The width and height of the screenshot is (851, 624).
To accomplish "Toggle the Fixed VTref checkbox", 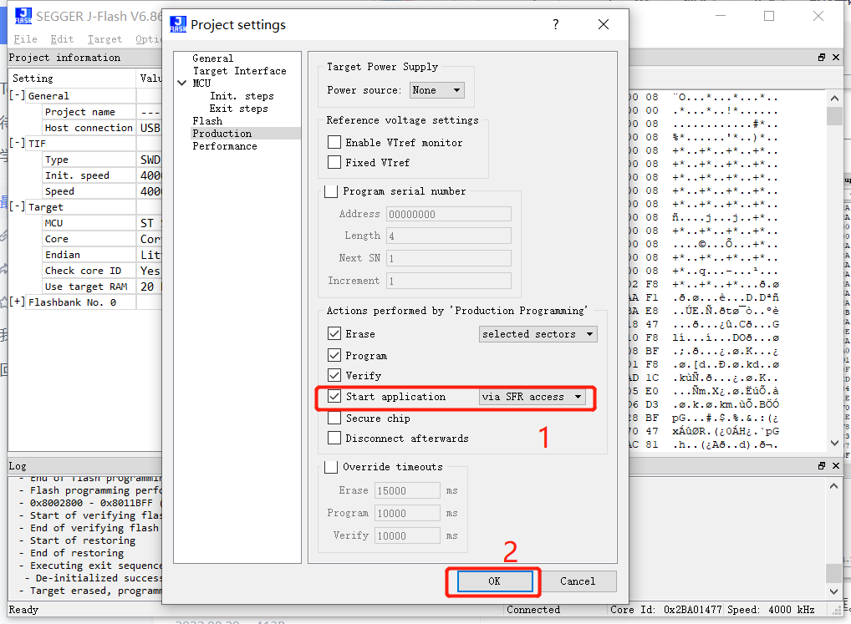I will pyautogui.click(x=334, y=162).
